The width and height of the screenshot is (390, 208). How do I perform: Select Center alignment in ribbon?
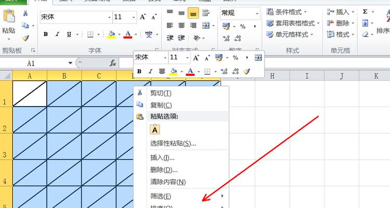(181, 25)
